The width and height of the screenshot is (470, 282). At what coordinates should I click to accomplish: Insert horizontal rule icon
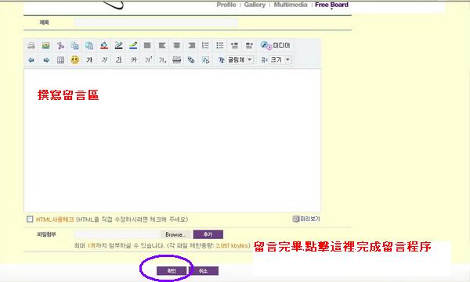click(x=177, y=60)
